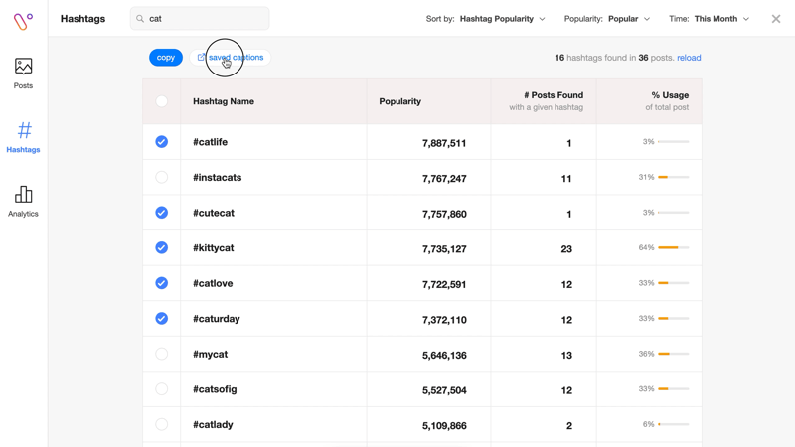Click the popularity value 5,646,136
Image resolution: width=795 pixels, height=447 pixels.
click(x=444, y=356)
